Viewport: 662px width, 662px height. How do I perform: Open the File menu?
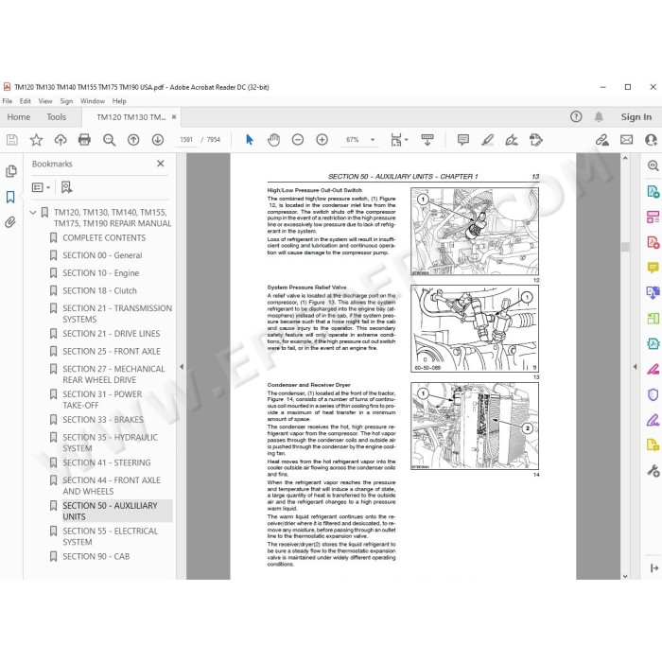[x=8, y=101]
